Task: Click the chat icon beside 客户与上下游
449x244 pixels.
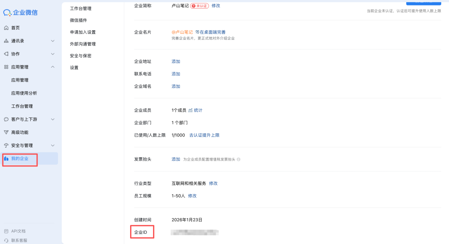Action: point(6,119)
